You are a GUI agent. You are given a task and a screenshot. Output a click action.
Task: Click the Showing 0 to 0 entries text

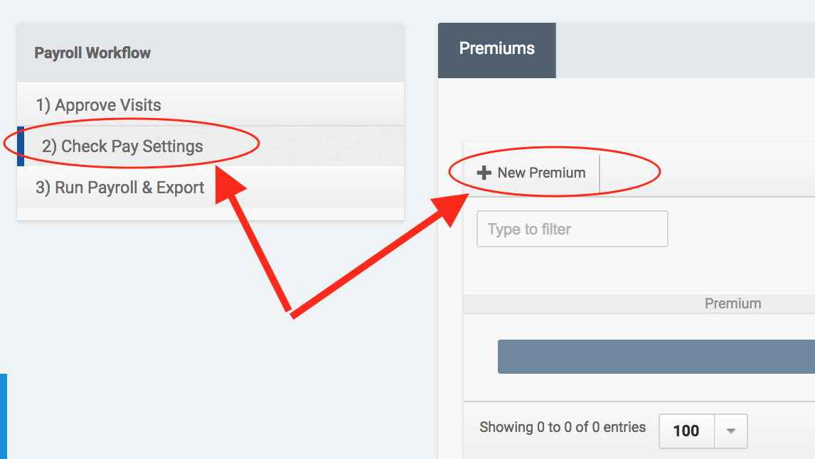(562, 427)
